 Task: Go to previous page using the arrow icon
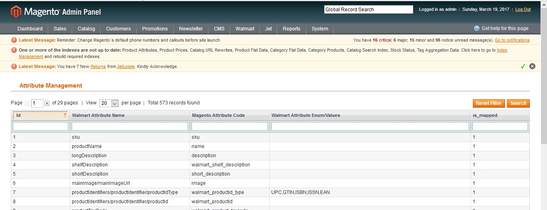pyautogui.click(x=28, y=103)
